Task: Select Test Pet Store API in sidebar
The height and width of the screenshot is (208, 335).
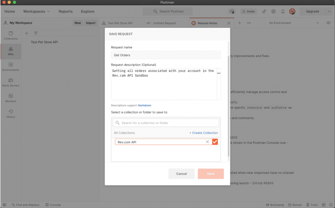Action: [x=44, y=42]
